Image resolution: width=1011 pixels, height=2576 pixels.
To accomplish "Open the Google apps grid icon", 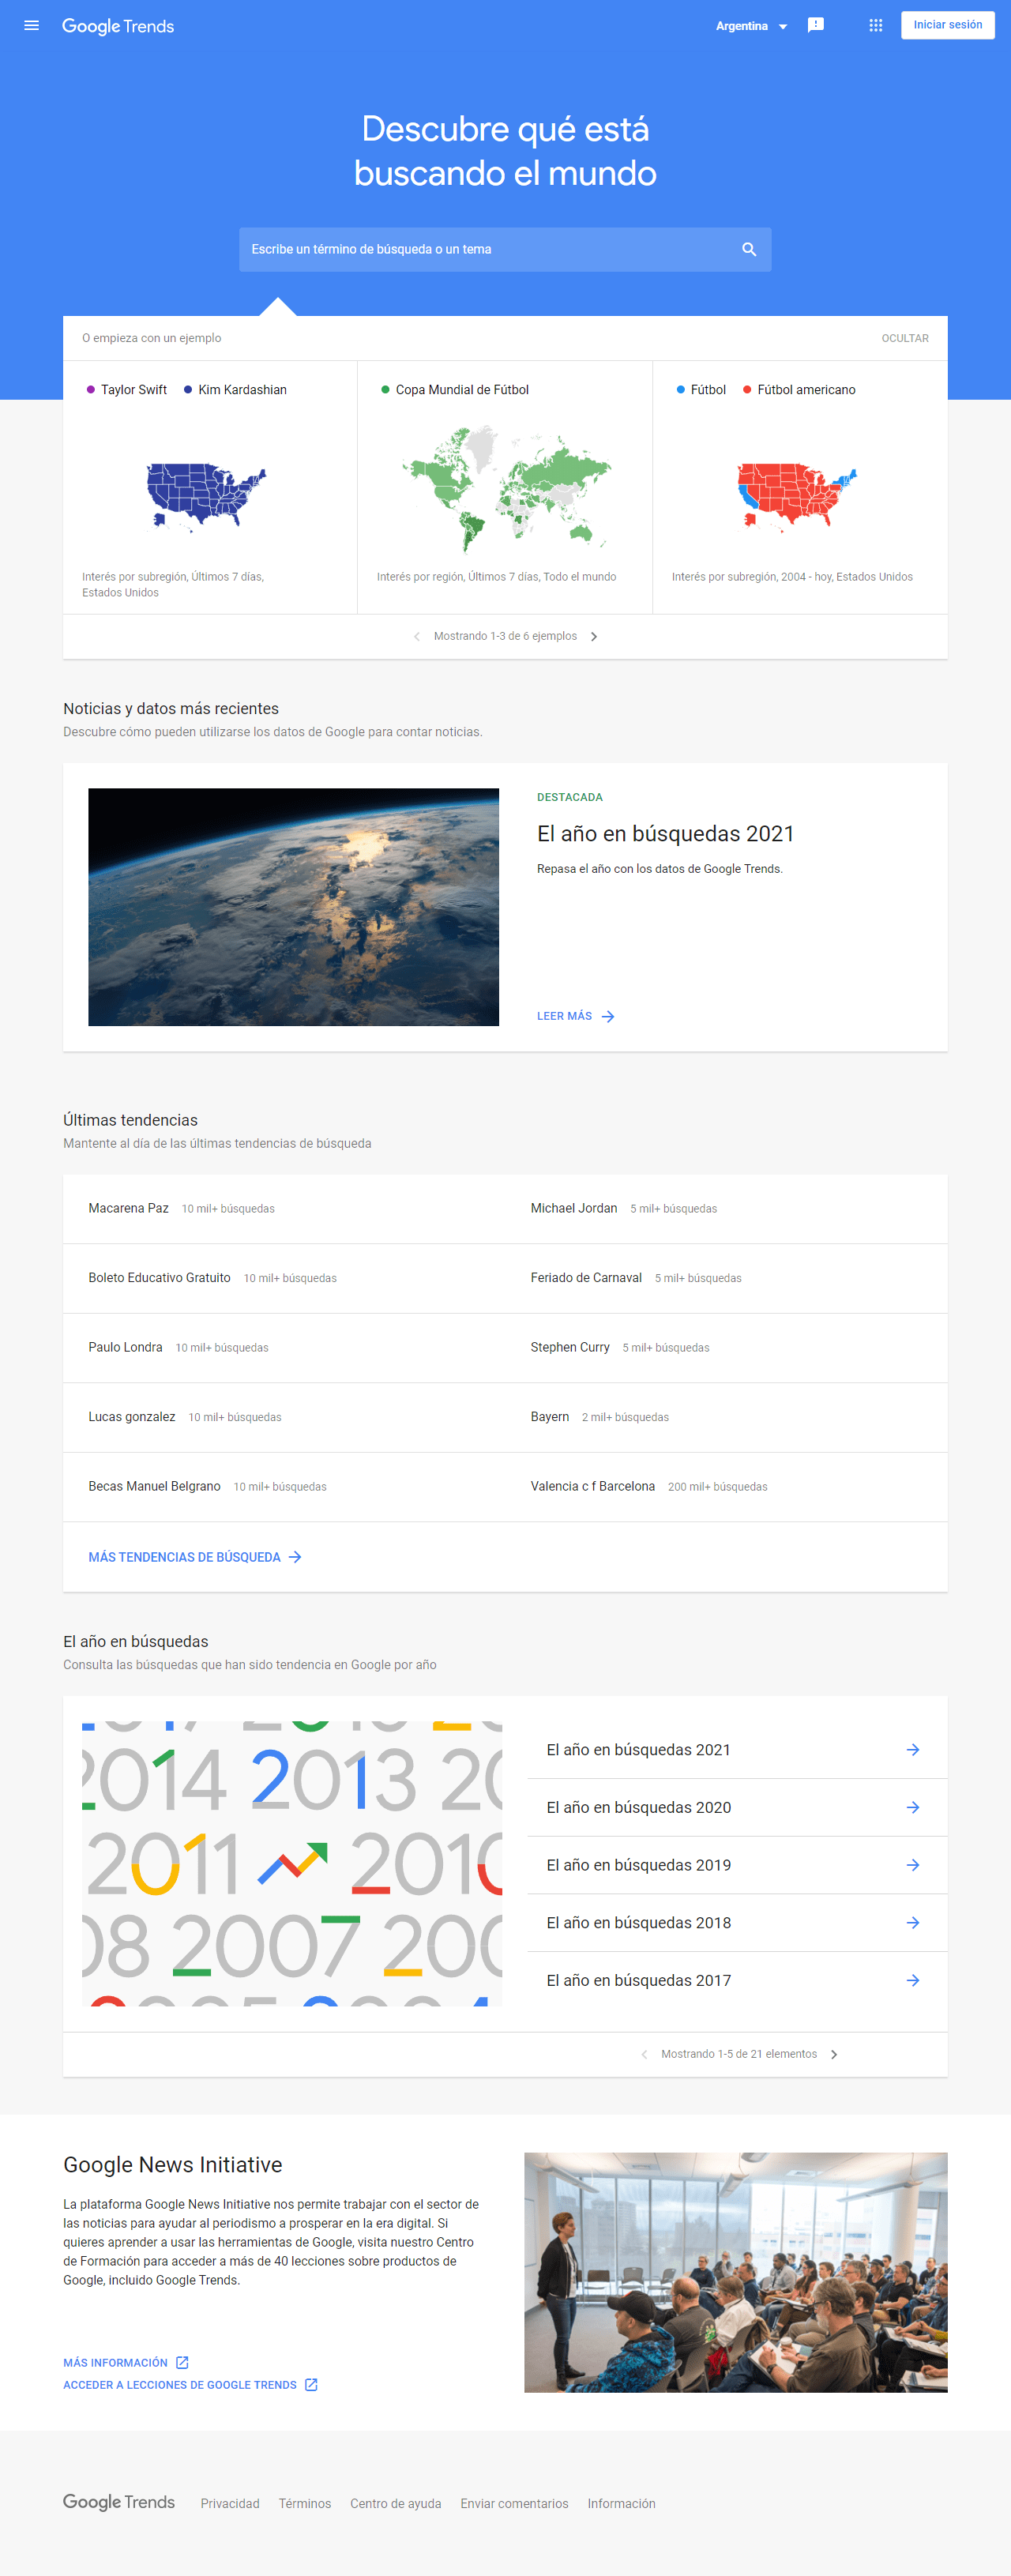I will point(876,25).
